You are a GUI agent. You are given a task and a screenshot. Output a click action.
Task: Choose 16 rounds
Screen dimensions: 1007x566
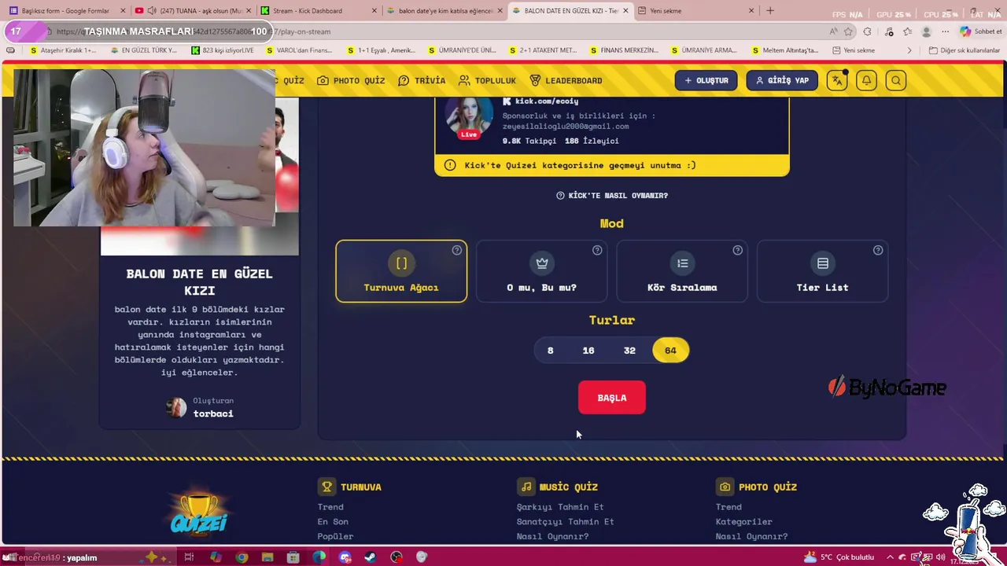(588, 351)
